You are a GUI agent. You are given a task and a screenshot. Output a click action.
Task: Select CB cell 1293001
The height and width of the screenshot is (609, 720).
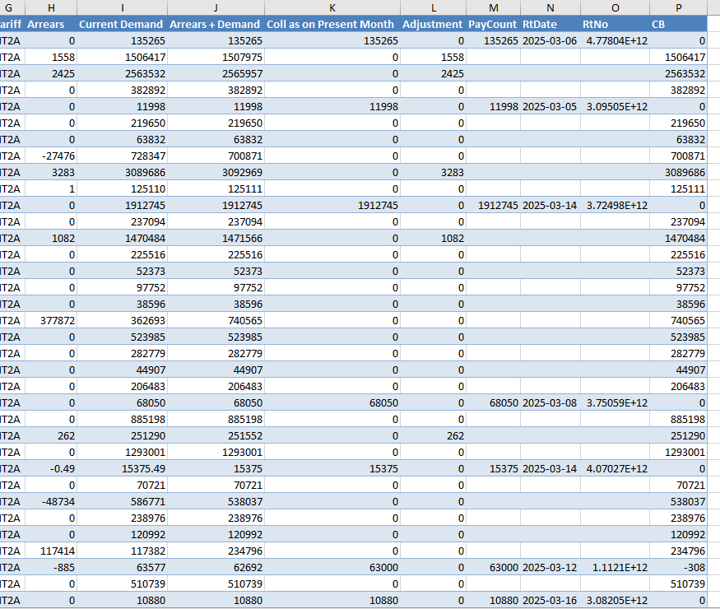678,453
